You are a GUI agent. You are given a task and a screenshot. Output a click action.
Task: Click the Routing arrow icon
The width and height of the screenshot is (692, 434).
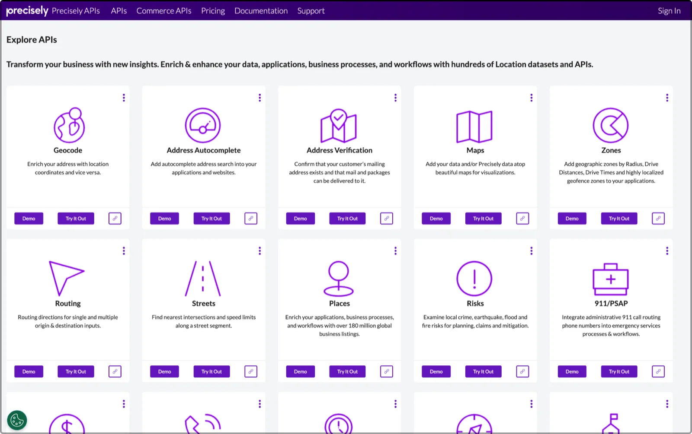click(67, 279)
